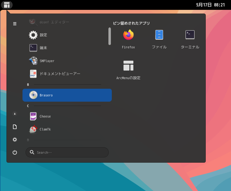Launch Brasero disc burner

(67, 95)
